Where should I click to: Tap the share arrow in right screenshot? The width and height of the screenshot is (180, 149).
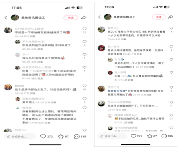pyautogui.click(x=171, y=17)
